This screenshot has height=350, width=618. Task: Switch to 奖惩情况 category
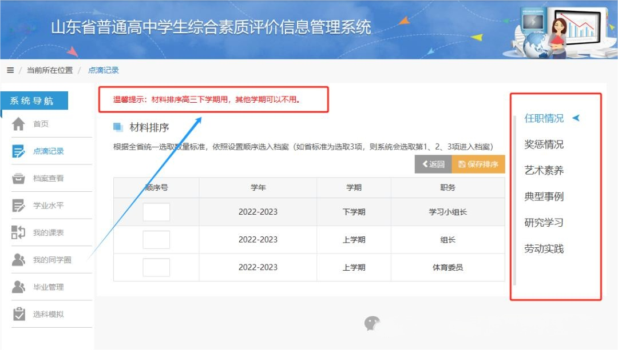click(x=544, y=144)
